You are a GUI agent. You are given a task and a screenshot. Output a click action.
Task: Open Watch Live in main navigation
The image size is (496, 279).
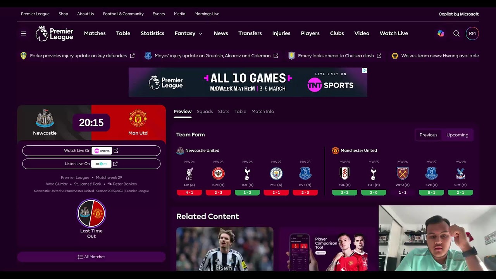pos(394,33)
